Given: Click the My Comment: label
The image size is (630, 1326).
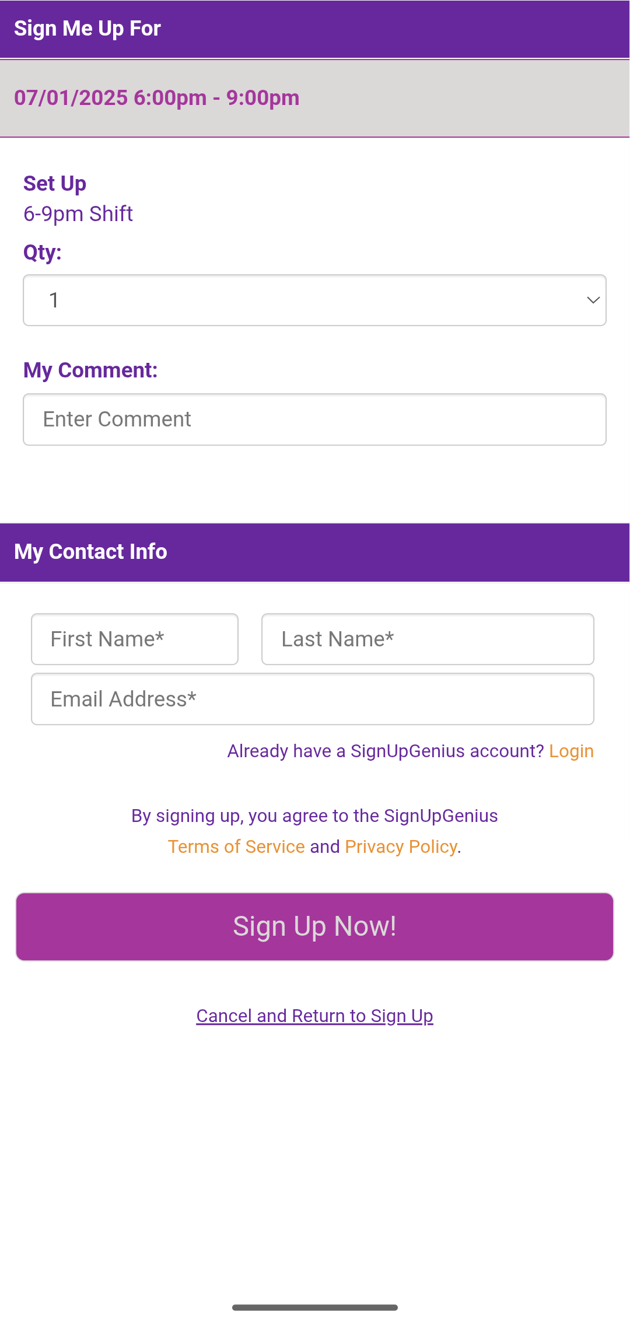Looking at the screenshot, I should tap(90, 370).
